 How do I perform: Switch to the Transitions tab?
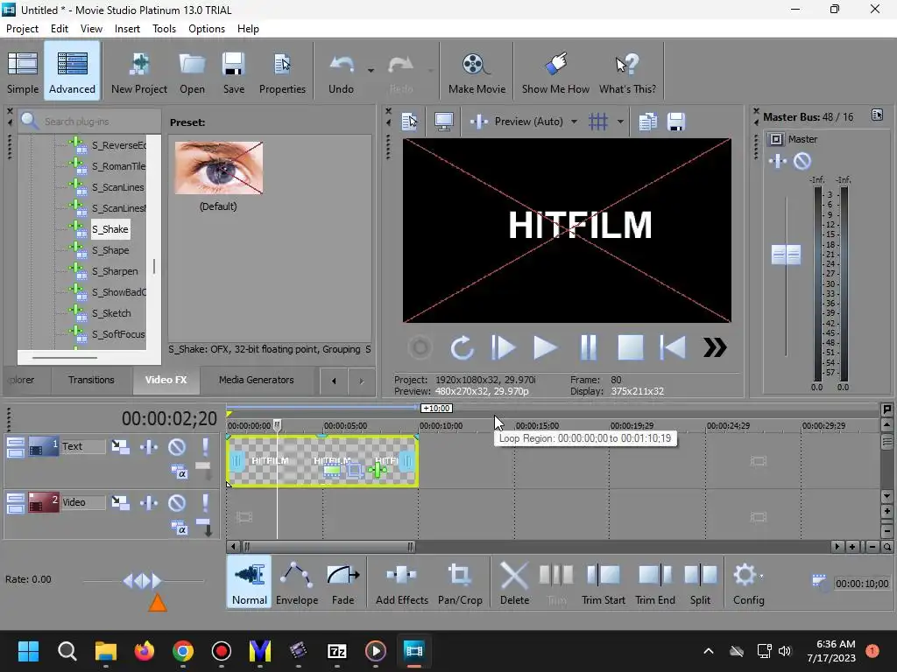[x=91, y=380]
